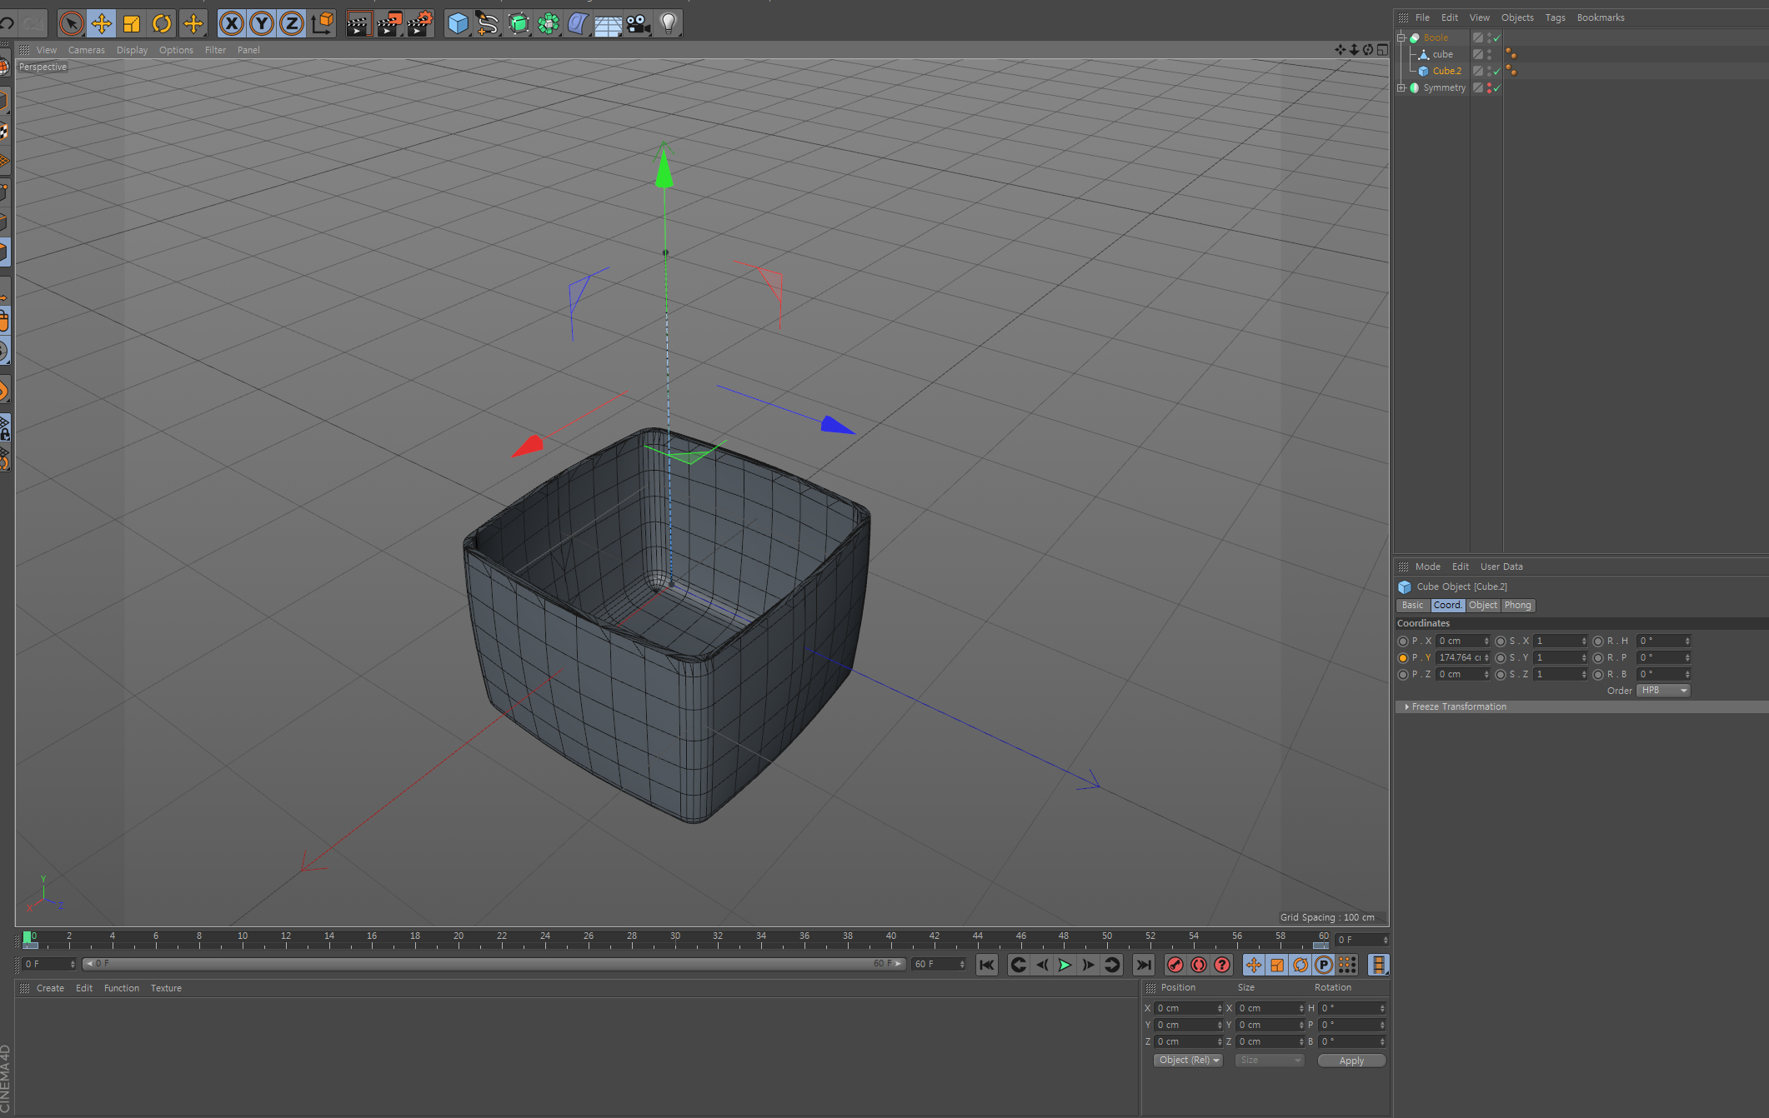Render the current active view

pyautogui.click(x=359, y=24)
